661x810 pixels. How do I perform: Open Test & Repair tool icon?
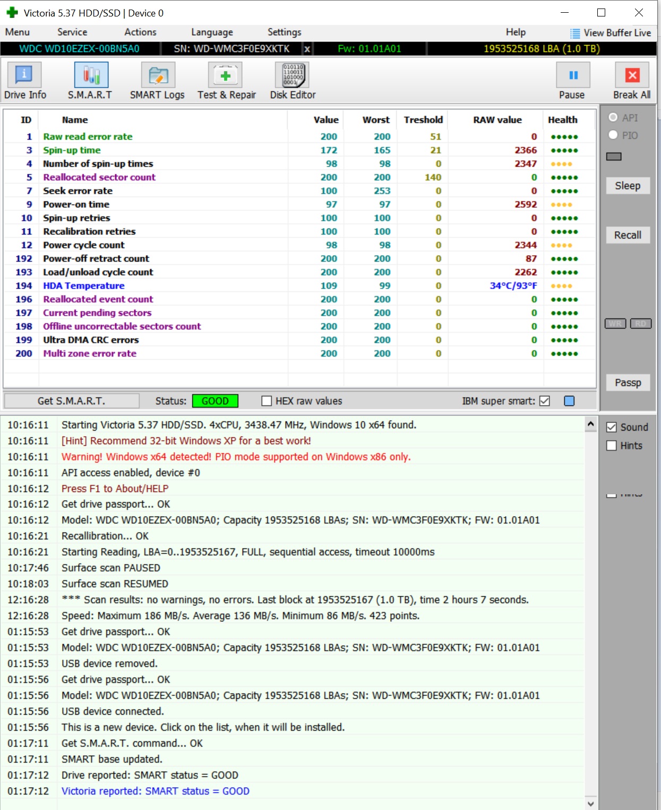pos(225,75)
